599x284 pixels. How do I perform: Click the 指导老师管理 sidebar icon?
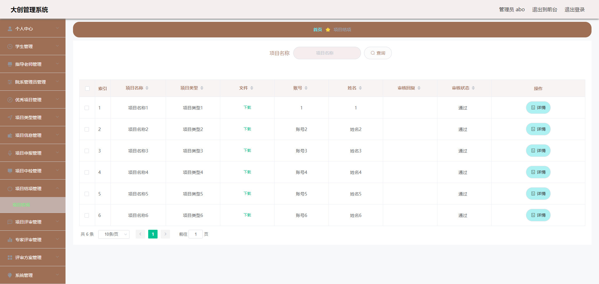tap(10, 64)
